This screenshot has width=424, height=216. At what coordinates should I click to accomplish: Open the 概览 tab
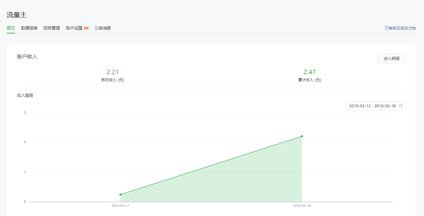[11, 28]
